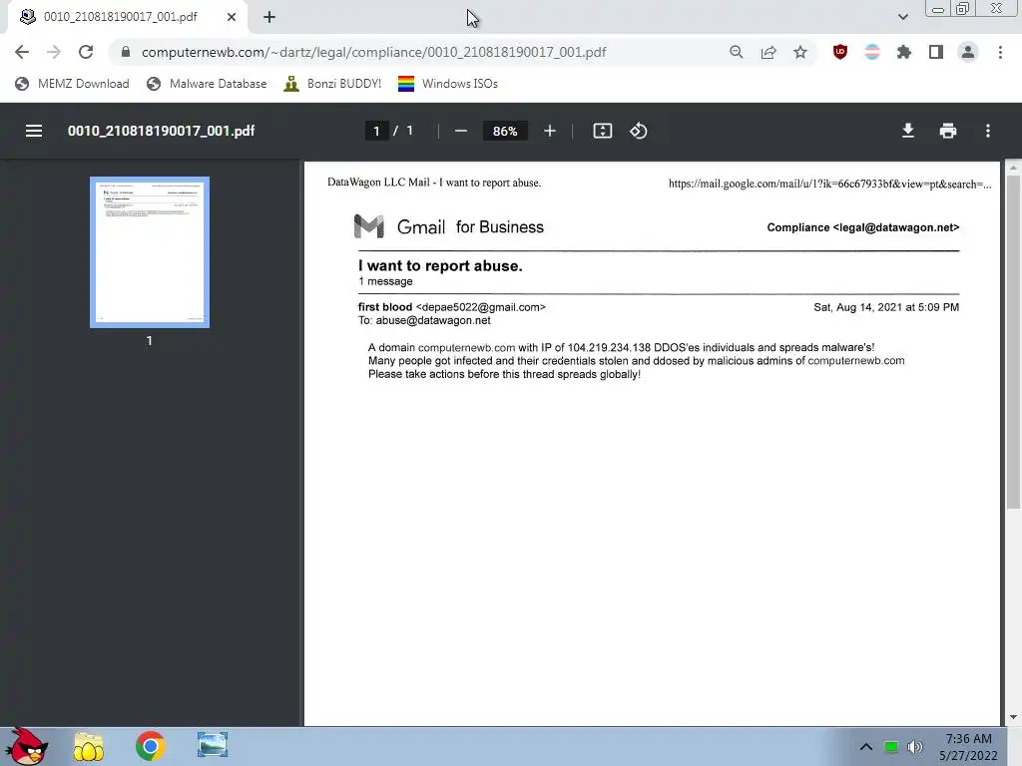Open the file explorer taskbar icon

point(89,746)
